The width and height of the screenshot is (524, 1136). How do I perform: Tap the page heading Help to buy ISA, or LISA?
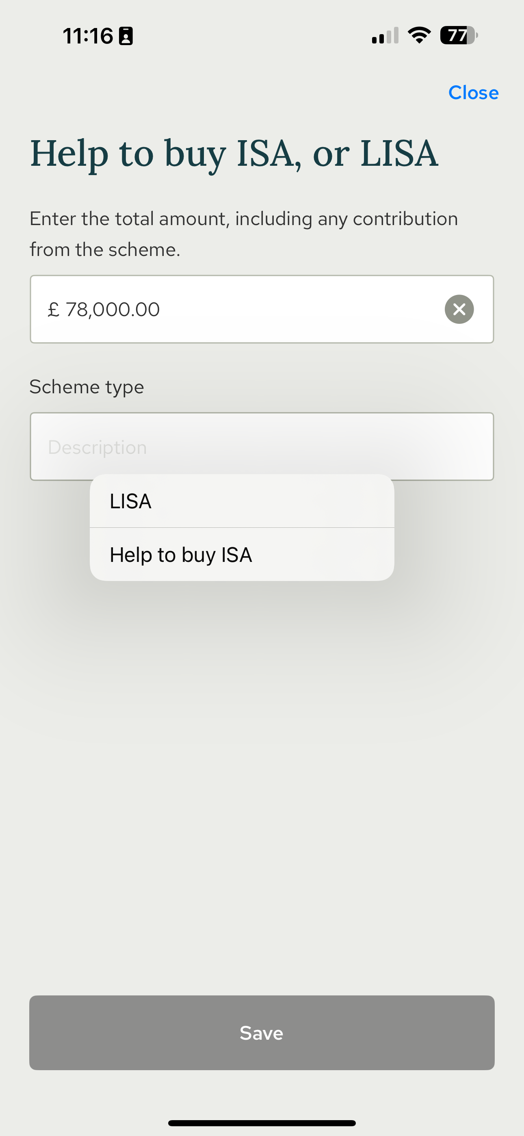coord(234,154)
